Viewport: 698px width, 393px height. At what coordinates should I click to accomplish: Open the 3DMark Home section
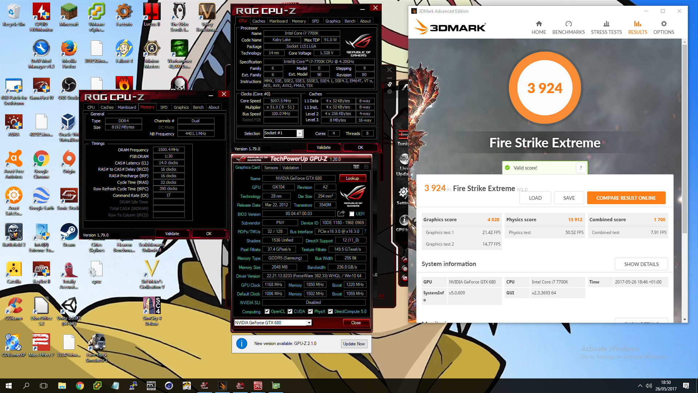pyautogui.click(x=539, y=27)
